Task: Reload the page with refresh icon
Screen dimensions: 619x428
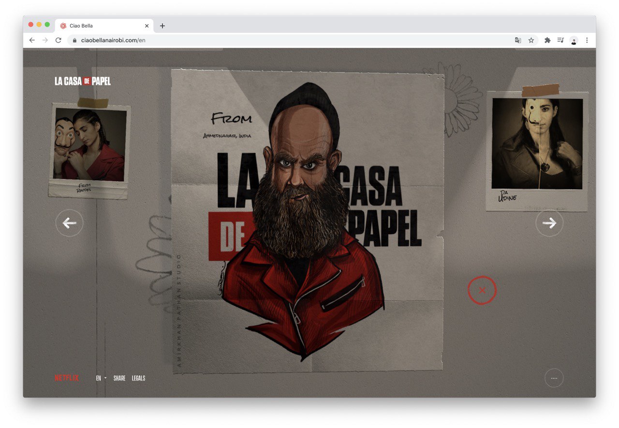Action: point(59,40)
